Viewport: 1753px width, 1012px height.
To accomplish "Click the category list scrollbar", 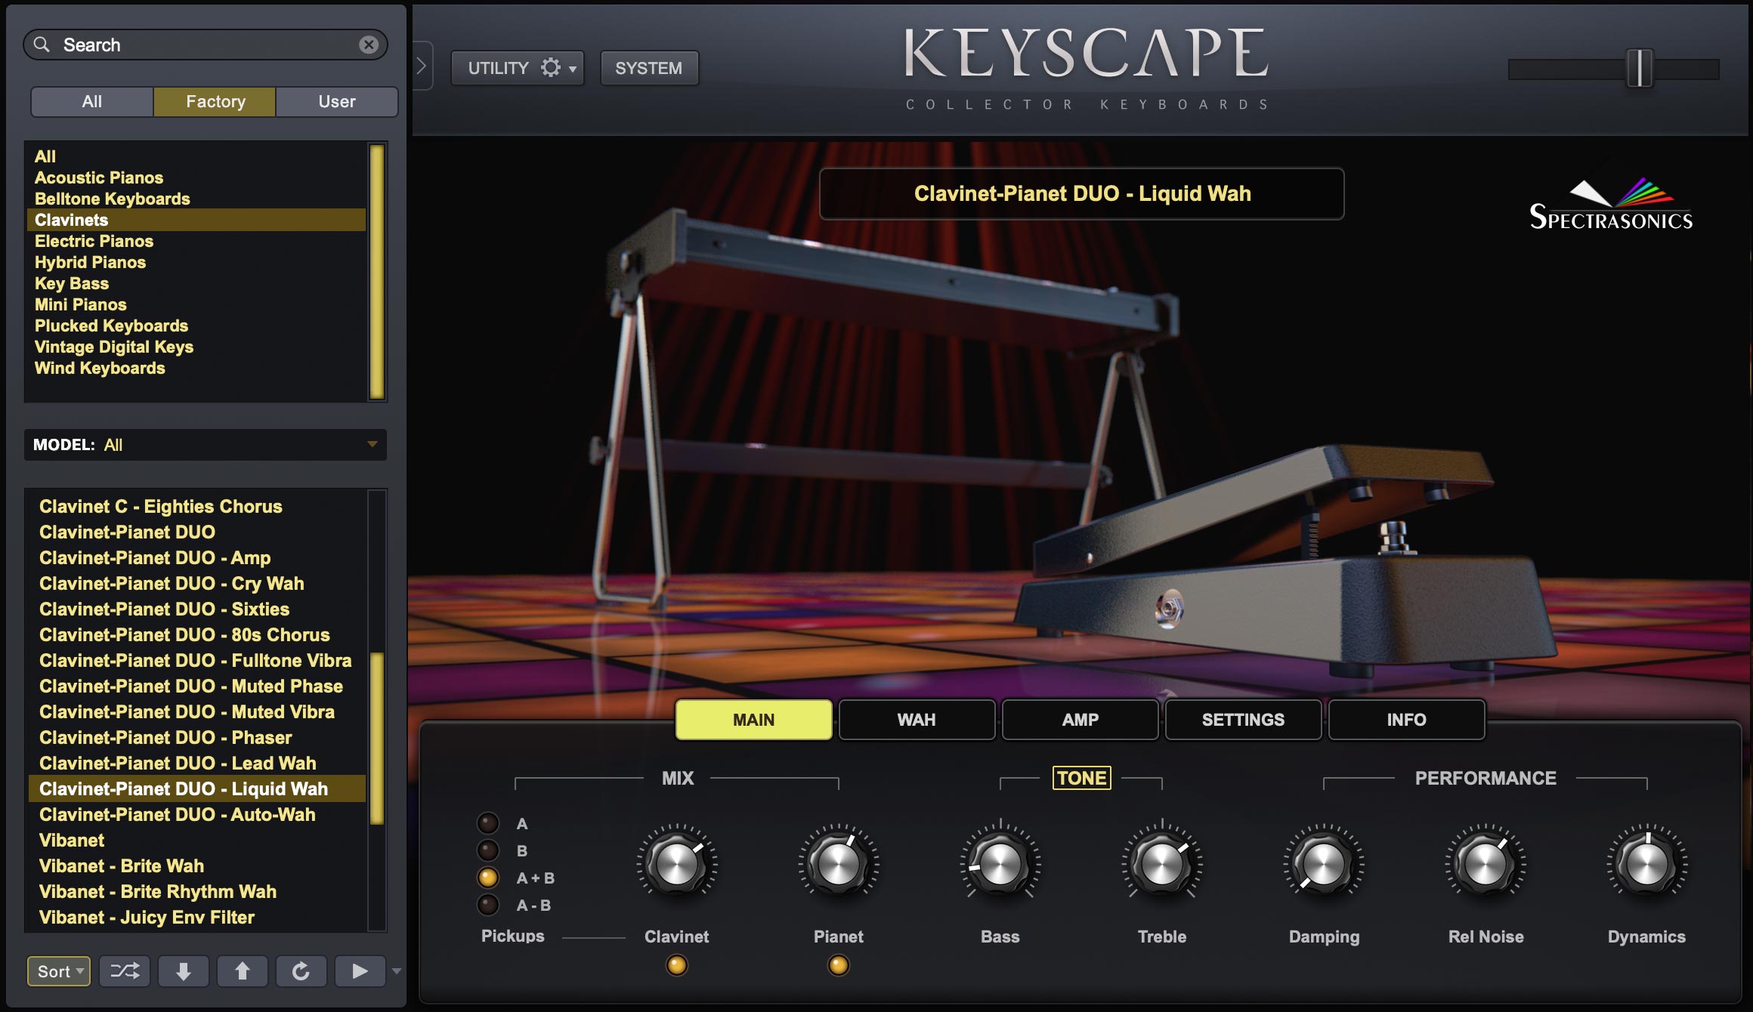I will pos(376,271).
